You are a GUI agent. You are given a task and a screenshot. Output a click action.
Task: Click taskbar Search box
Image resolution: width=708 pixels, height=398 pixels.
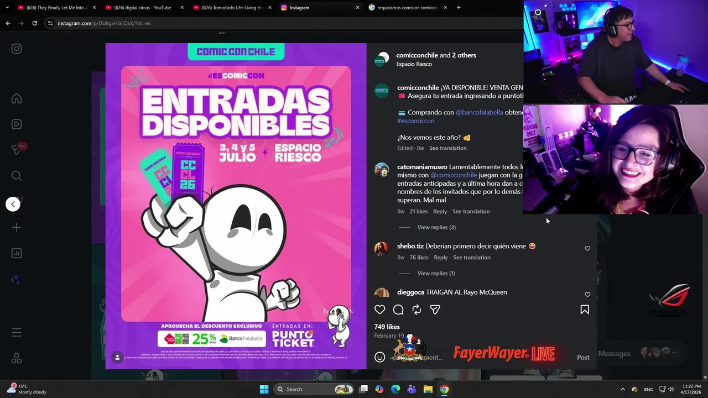tap(314, 389)
